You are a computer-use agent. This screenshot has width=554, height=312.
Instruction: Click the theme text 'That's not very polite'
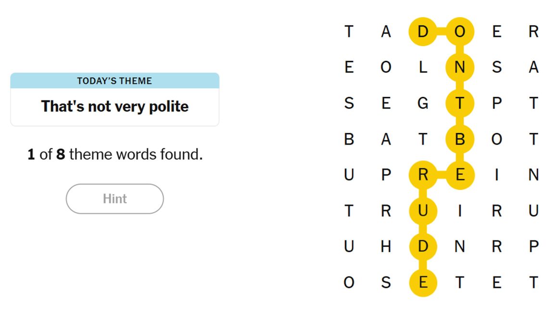114,106
